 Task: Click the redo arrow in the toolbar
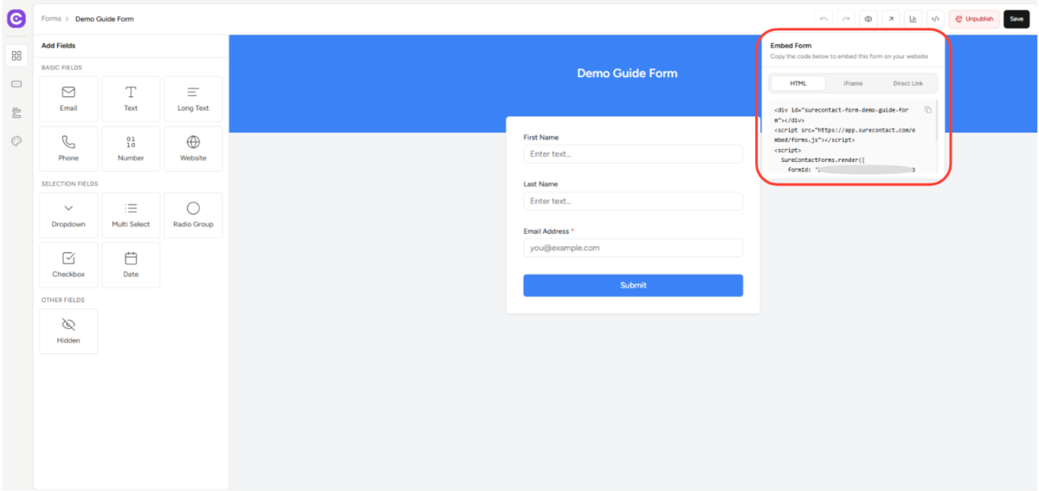pyautogui.click(x=846, y=19)
